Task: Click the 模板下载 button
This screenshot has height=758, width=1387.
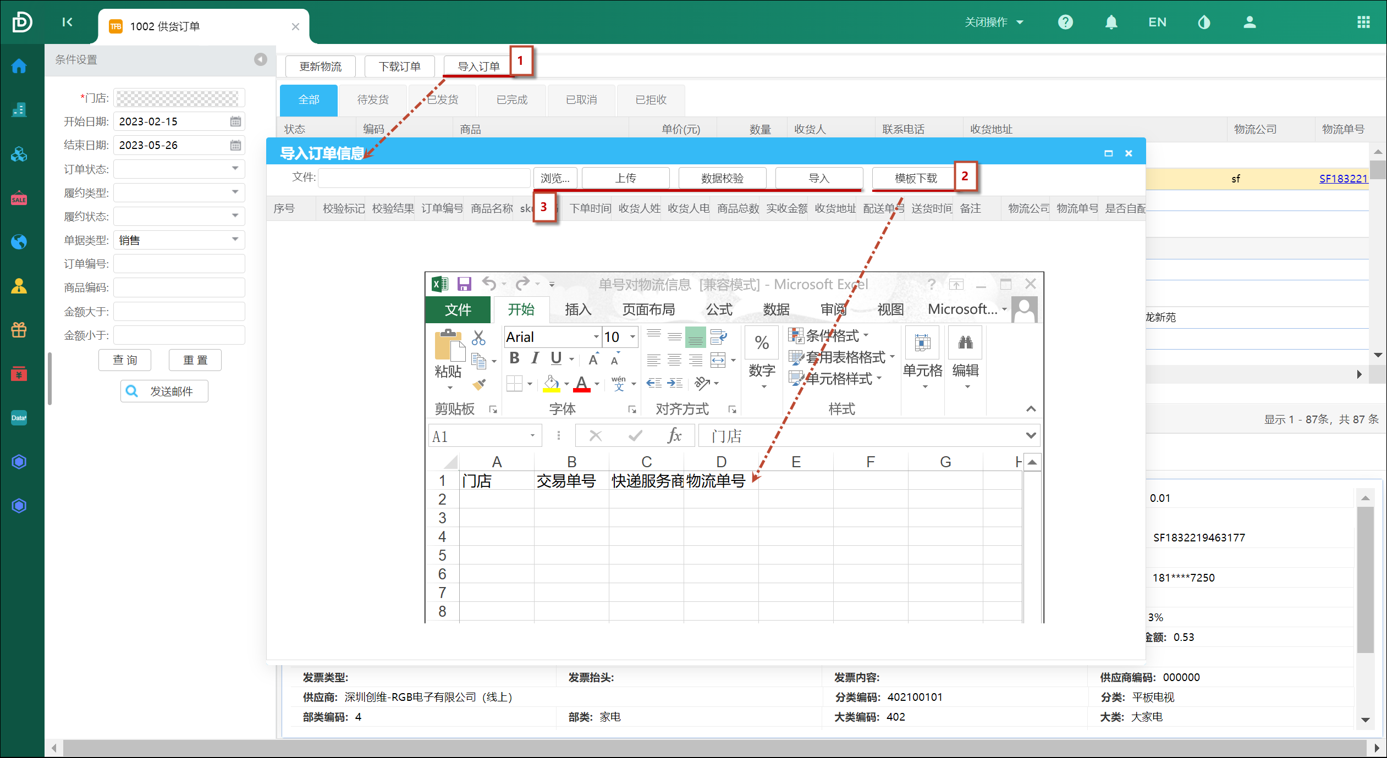Action: point(916,178)
